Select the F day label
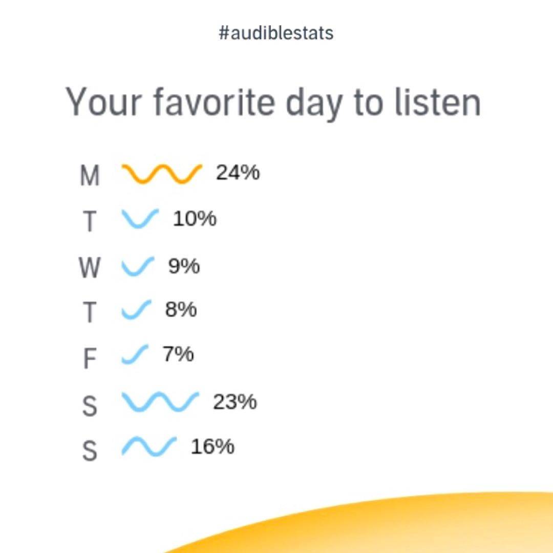Image resolution: width=553 pixels, height=553 pixels. click(x=90, y=359)
